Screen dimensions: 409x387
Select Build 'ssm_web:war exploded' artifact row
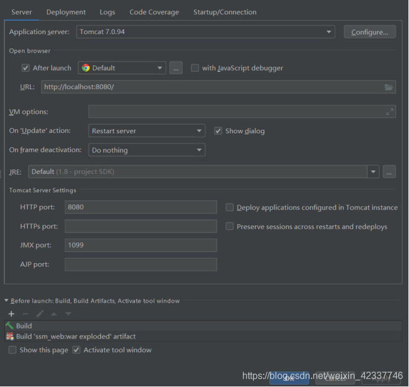[203, 336]
